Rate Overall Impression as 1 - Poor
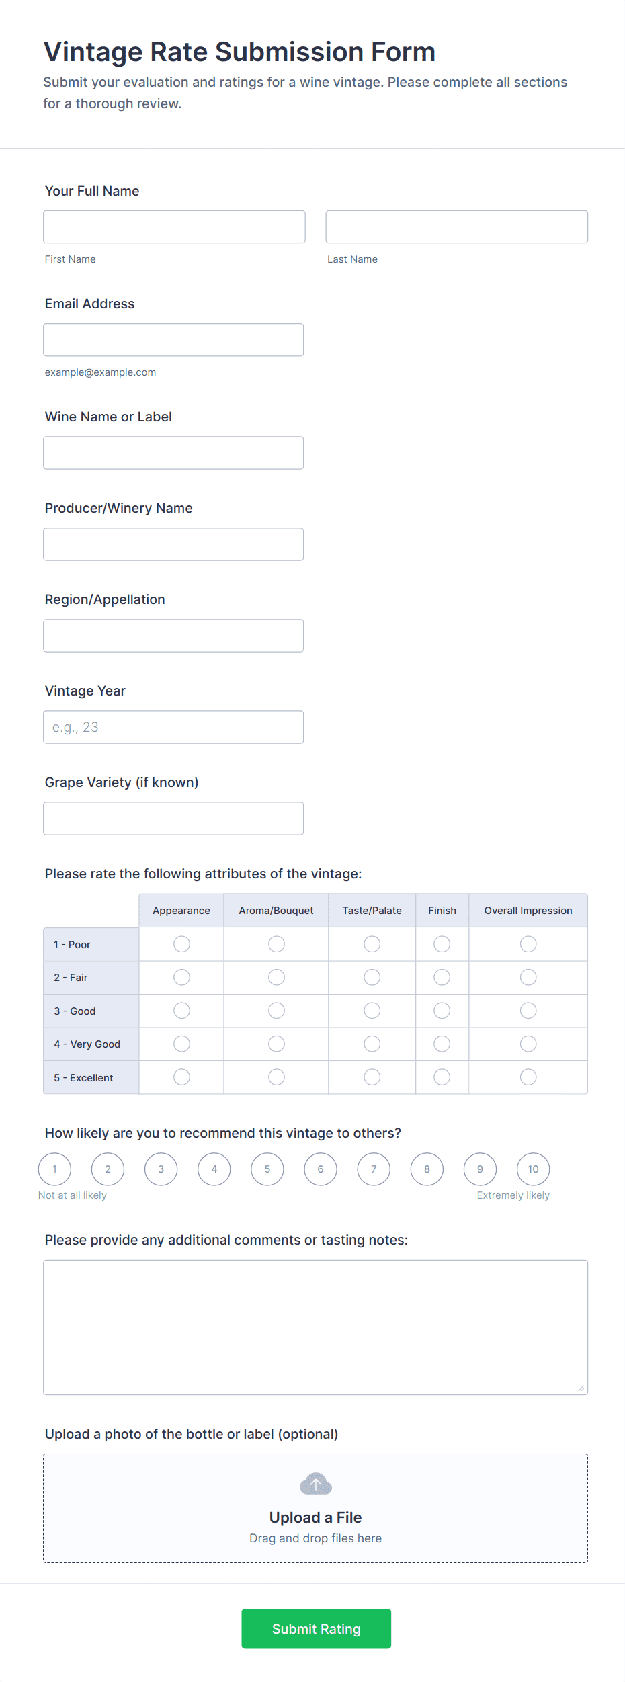Screen dimensions: 625x1682 click(528, 944)
